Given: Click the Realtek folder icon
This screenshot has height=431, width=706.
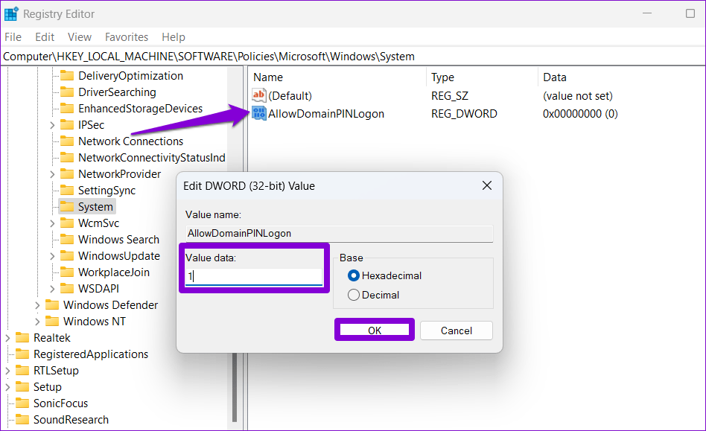Looking at the screenshot, I should pyautogui.click(x=22, y=338).
